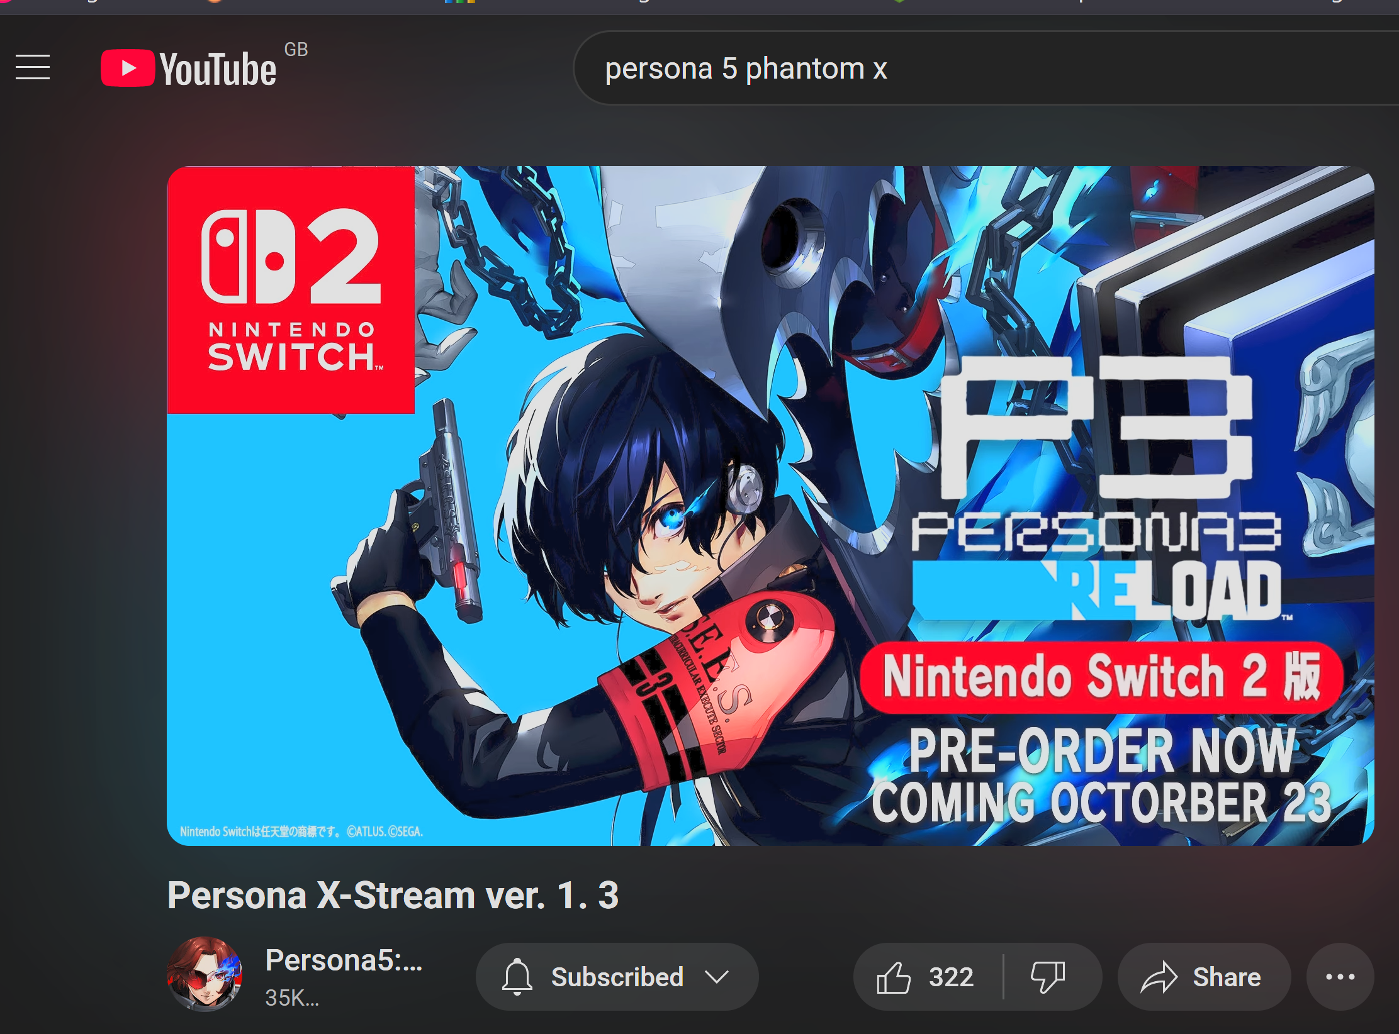Click the share arrow icon

[x=1159, y=977]
